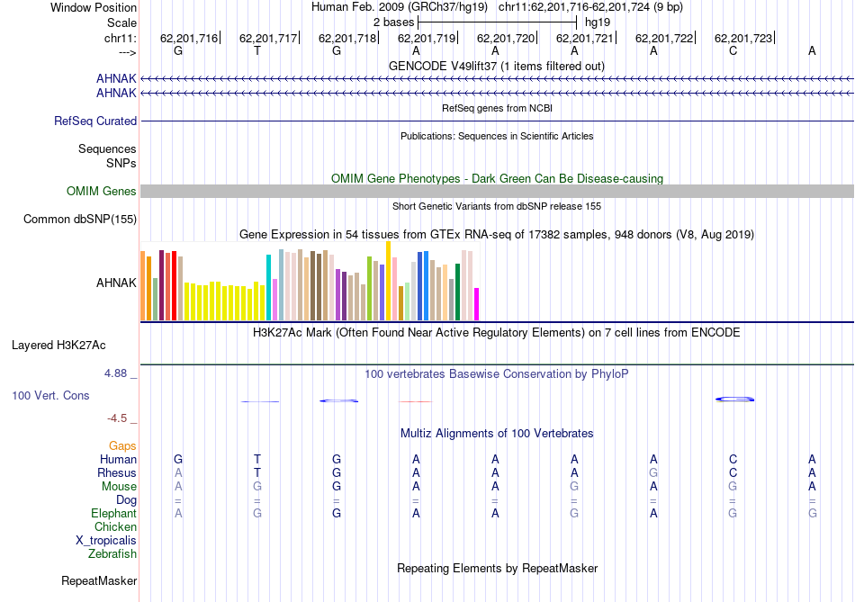Open the GTEx Gene Expression in 54 tissues title
855x602 pixels.
point(497,235)
